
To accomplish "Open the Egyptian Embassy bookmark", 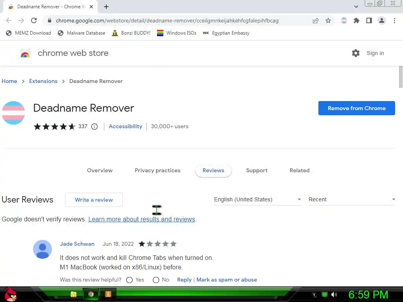I will pos(226,33).
